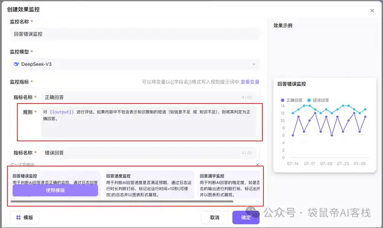Click the 07-26 axis label

[360, 164]
